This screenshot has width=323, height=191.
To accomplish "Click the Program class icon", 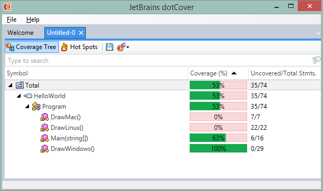I will (x=36, y=107).
